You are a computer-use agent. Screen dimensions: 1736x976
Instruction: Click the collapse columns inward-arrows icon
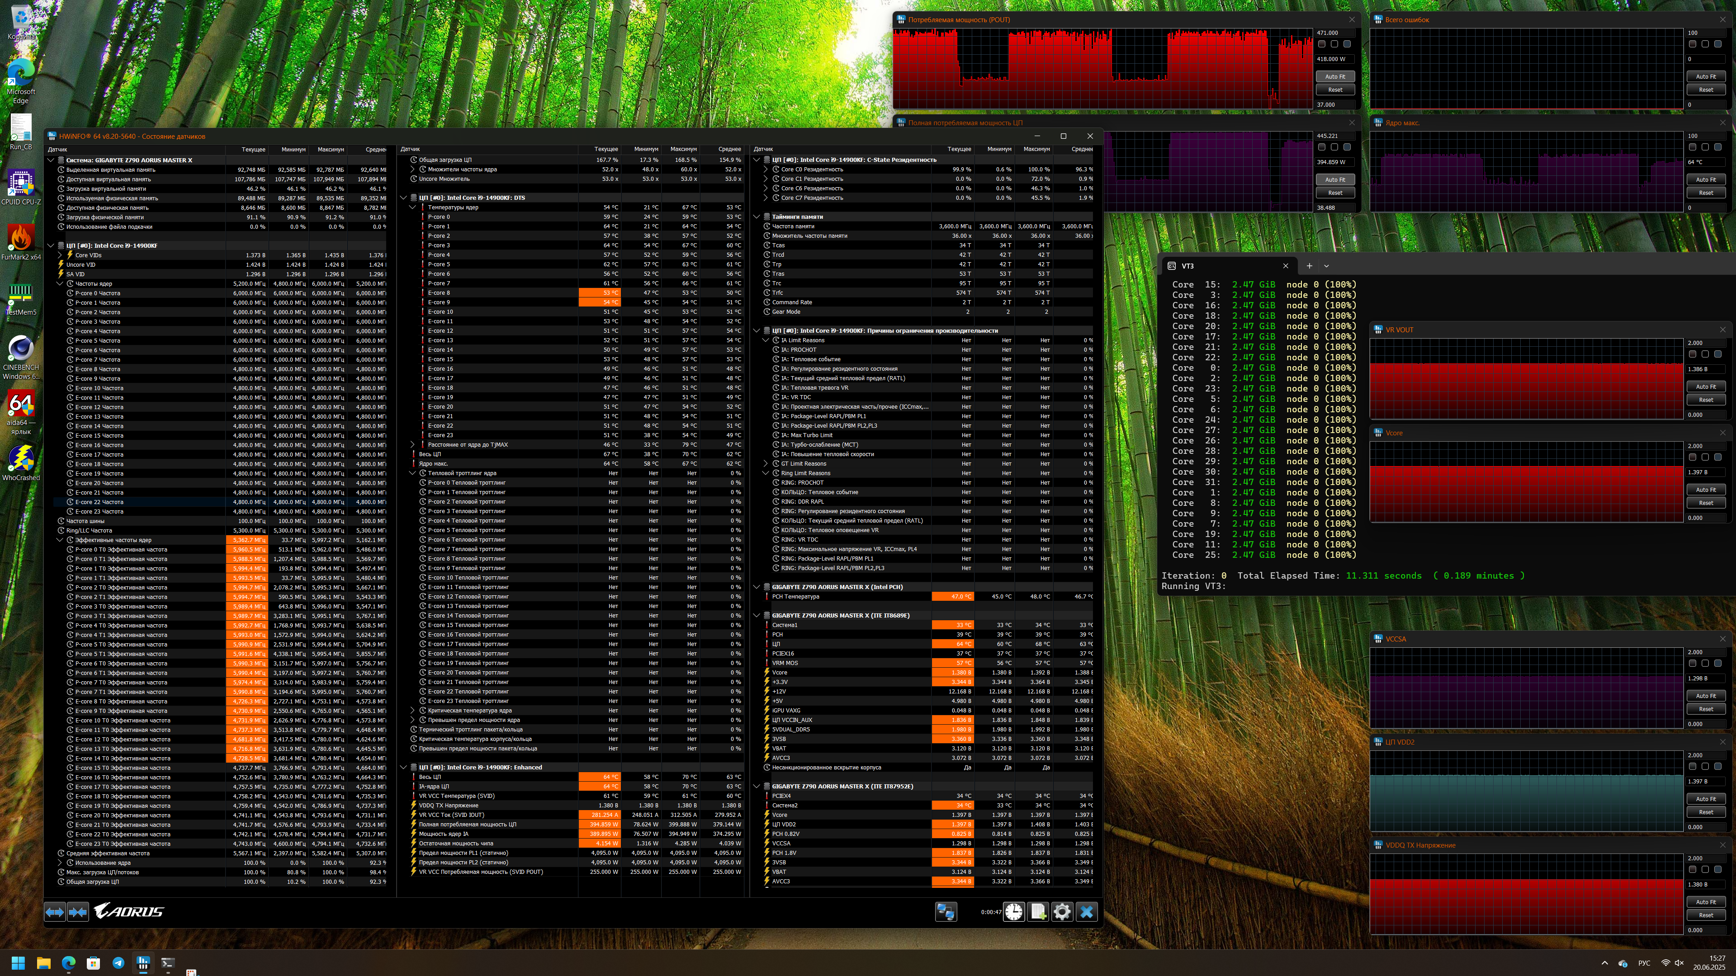coord(78,912)
